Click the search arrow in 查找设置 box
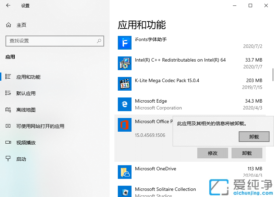Image resolution: width=274 pixels, height=197 pixels. [99, 41]
